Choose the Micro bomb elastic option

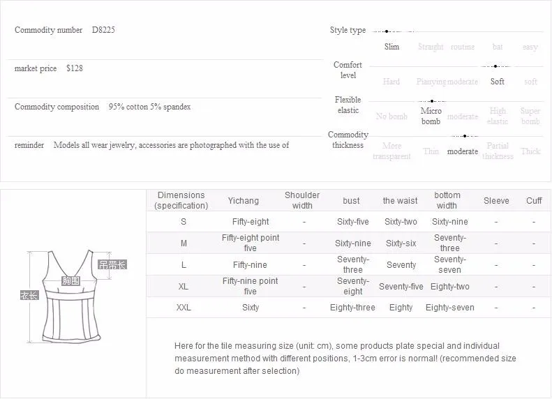coord(431,116)
